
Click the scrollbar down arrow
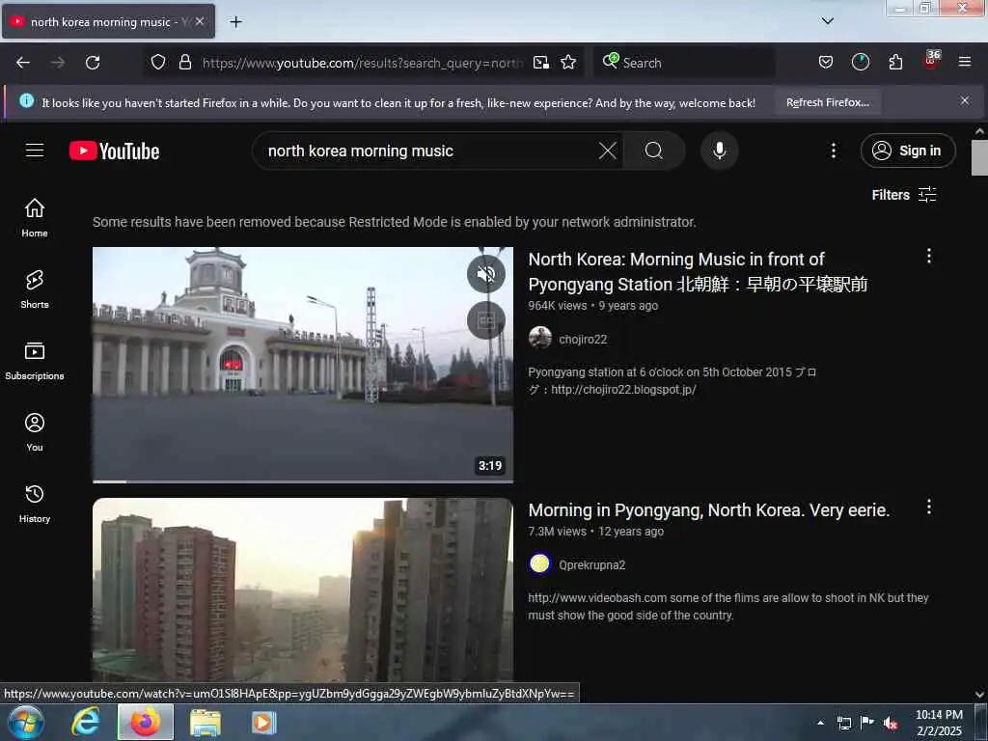tap(979, 695)
